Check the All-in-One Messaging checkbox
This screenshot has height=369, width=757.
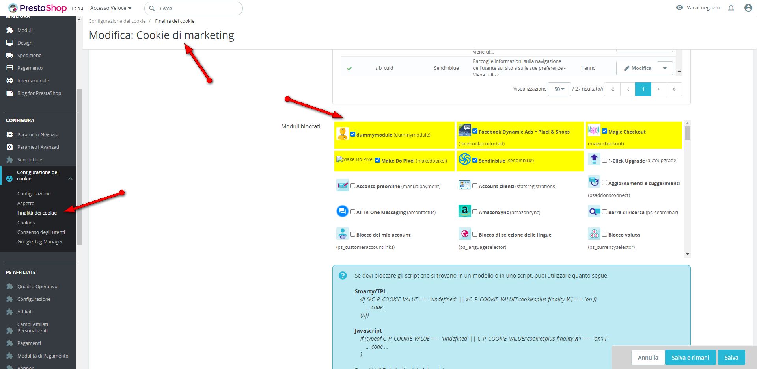[x=353, y=211]
